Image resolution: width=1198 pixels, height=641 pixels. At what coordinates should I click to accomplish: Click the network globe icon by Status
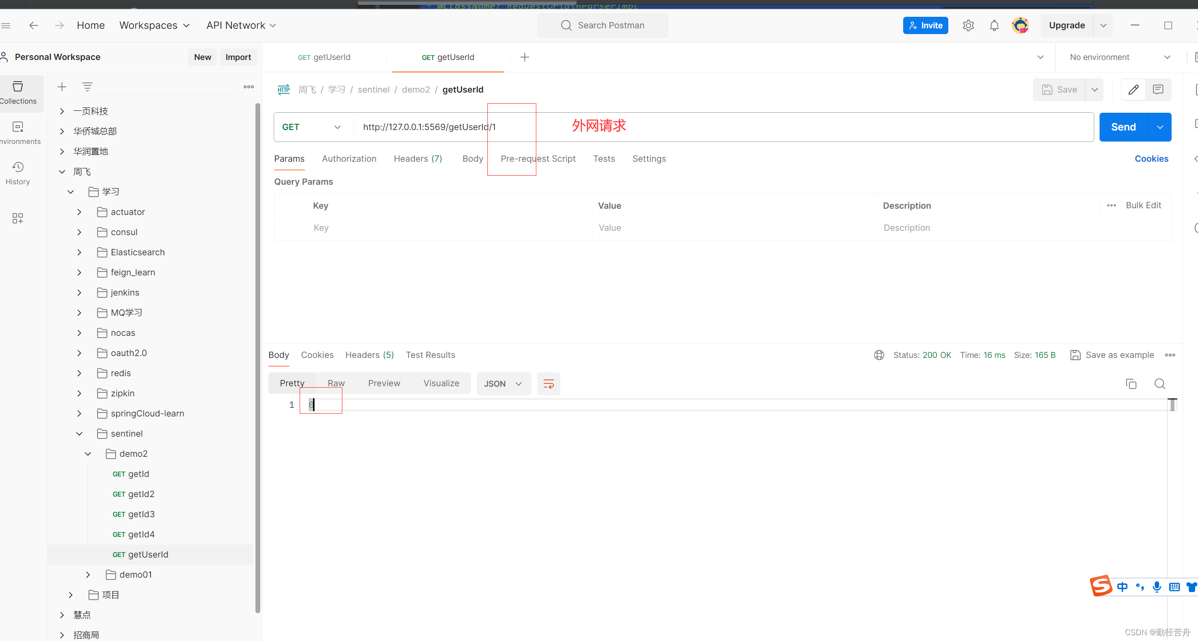(879, 355)
